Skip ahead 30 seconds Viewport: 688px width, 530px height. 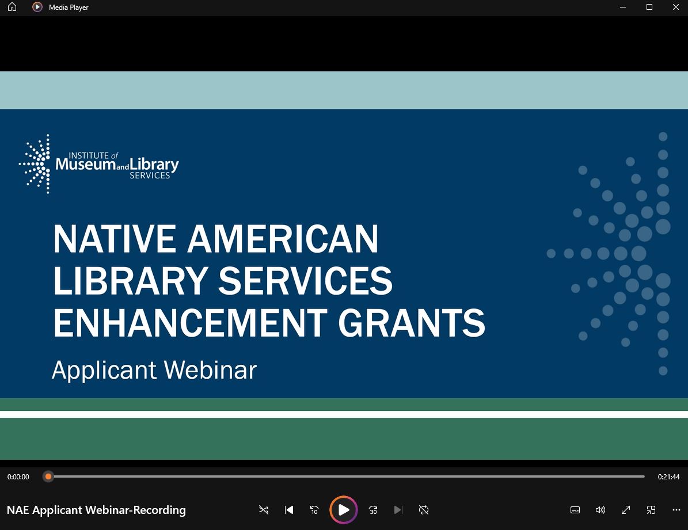tap(372, 510)
